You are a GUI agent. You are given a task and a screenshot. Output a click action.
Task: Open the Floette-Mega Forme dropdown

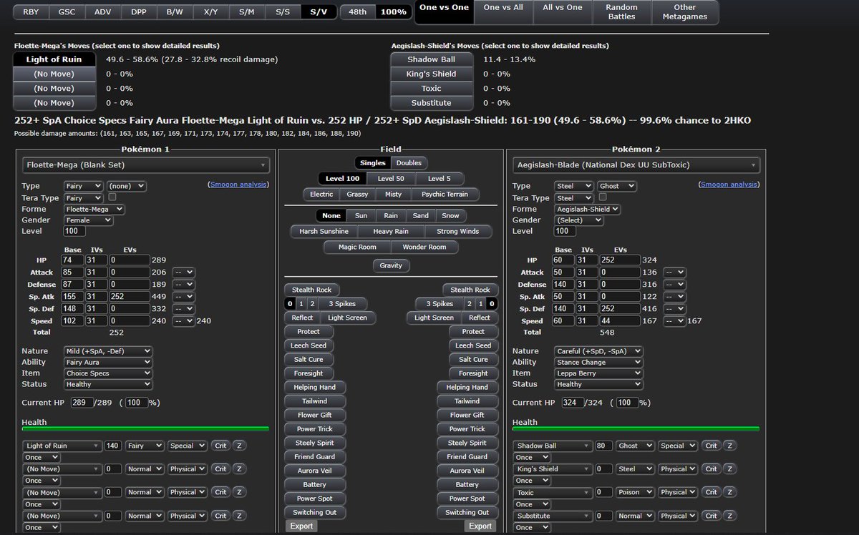point(94,210)
